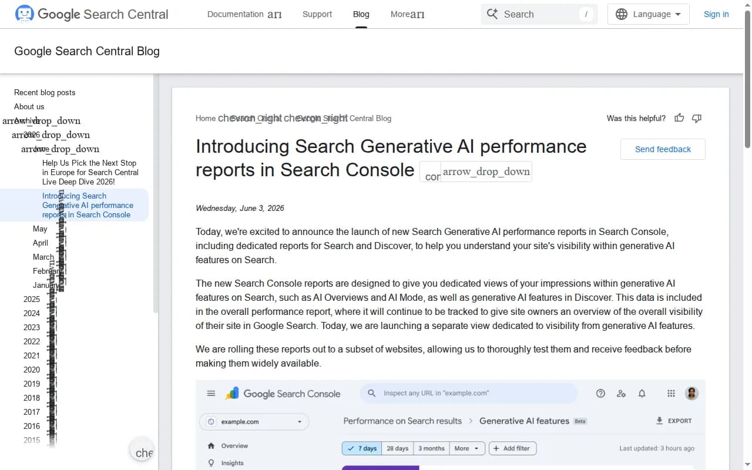Open Recent blog posts

click(x=45, y=92)
